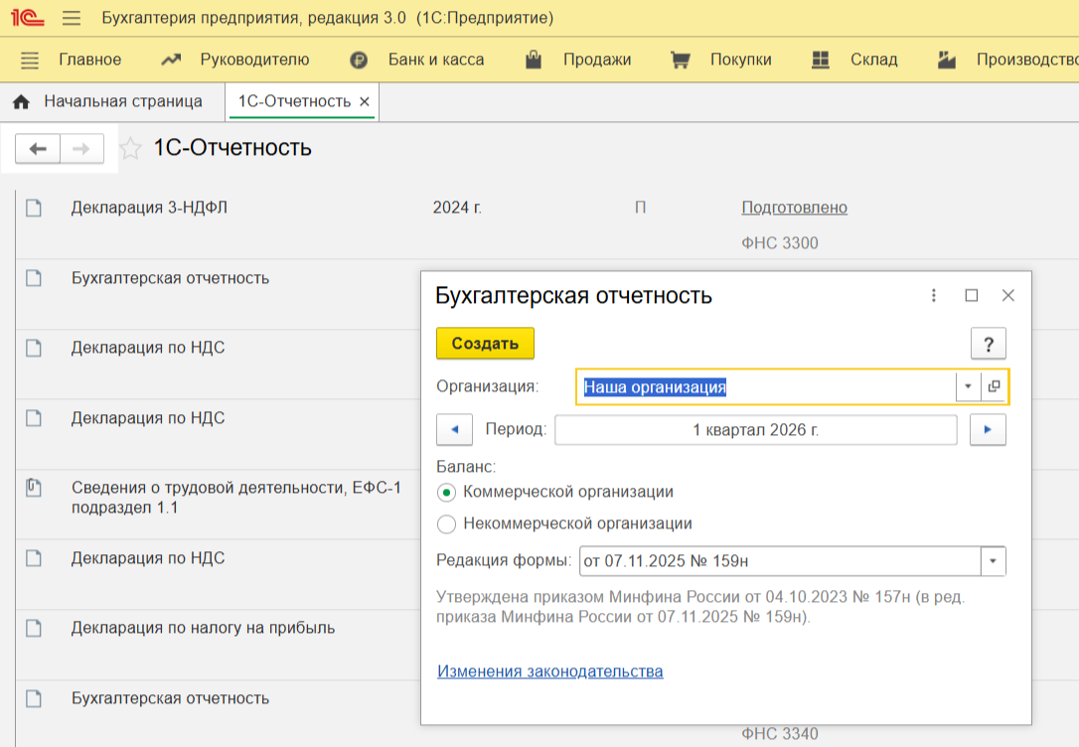Select Некоммерческой организации radio button
Screen dimensions: 1079x747
pos(446,524)
